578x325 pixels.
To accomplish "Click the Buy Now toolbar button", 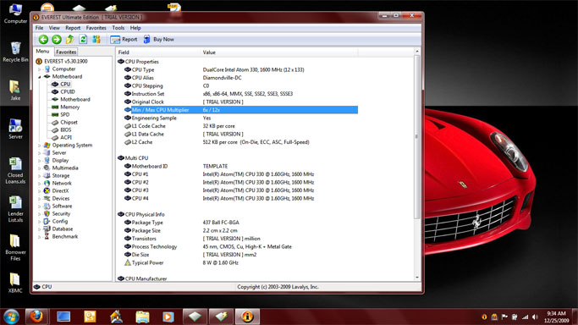I will (158, 39).
